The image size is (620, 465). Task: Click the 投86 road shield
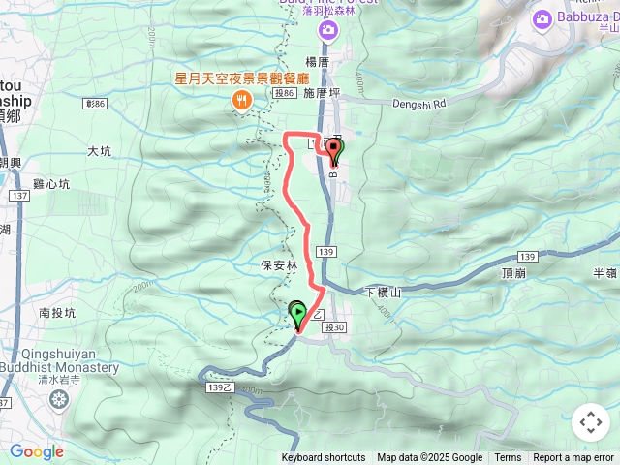285,93
